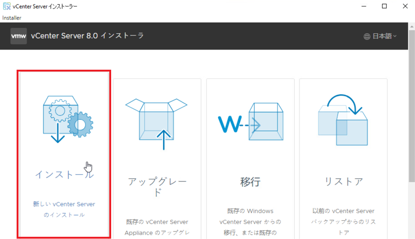Click the 既存の Windows vCenter Server description

[250, 222]
